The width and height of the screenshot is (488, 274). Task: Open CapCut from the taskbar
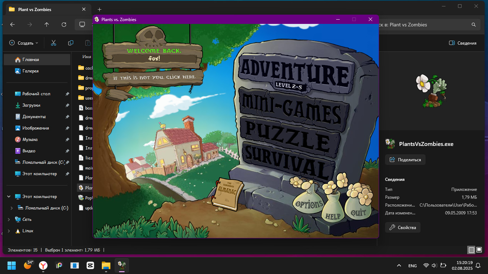(x=90, y=265)
